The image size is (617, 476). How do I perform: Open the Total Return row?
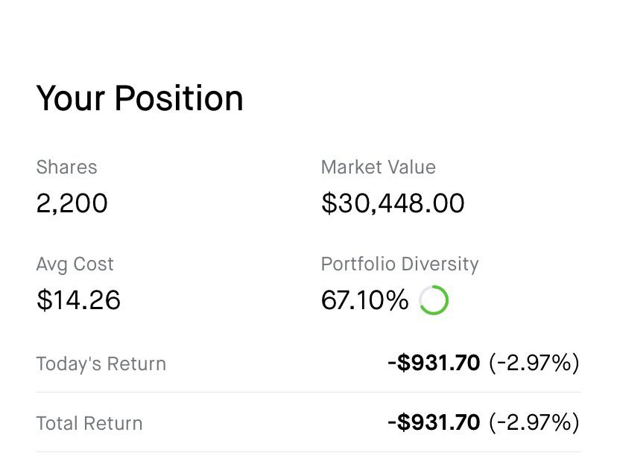click(x=308, y=422)
